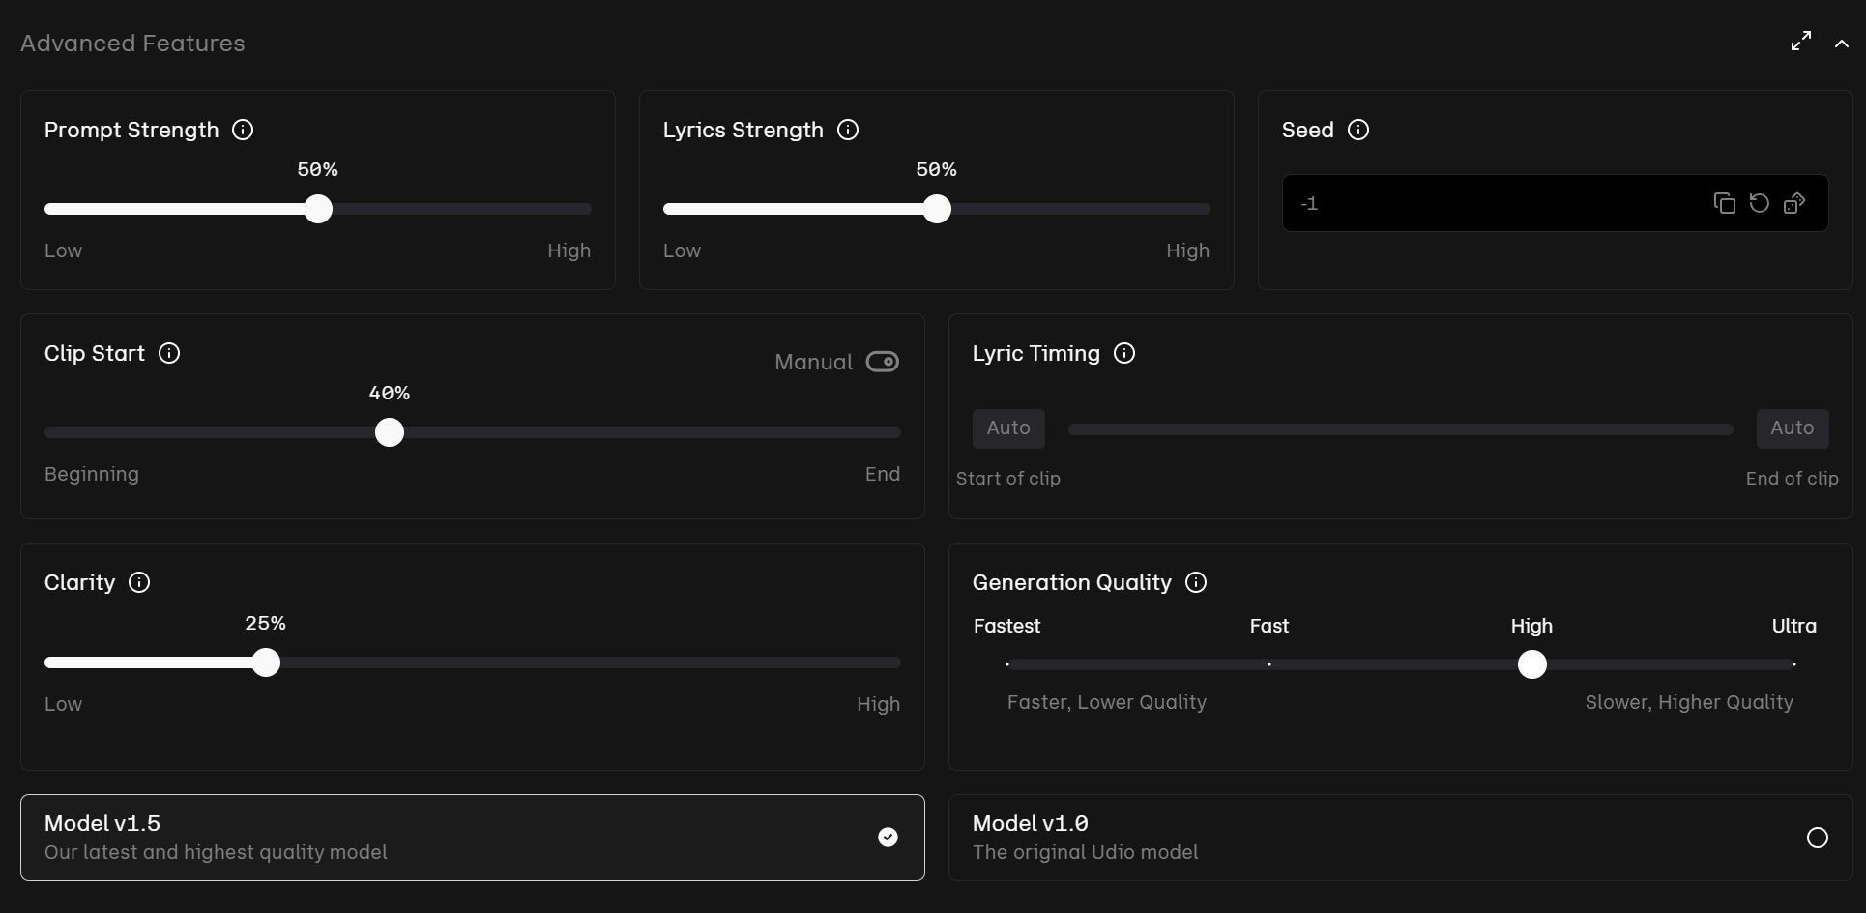
Task: Click the 'Slower, Higher Quality' caption
Action: click(x=1689, y=702)
